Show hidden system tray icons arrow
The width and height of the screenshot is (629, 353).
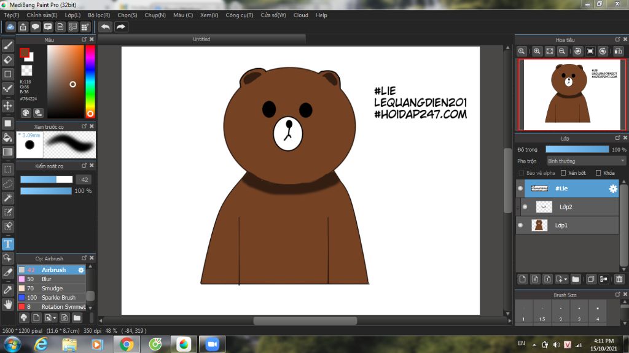(x=534, y=344)
